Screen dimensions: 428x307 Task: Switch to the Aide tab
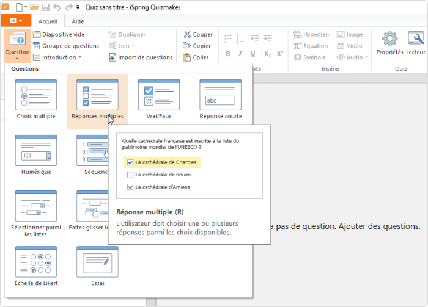click(x=78, y=21)
